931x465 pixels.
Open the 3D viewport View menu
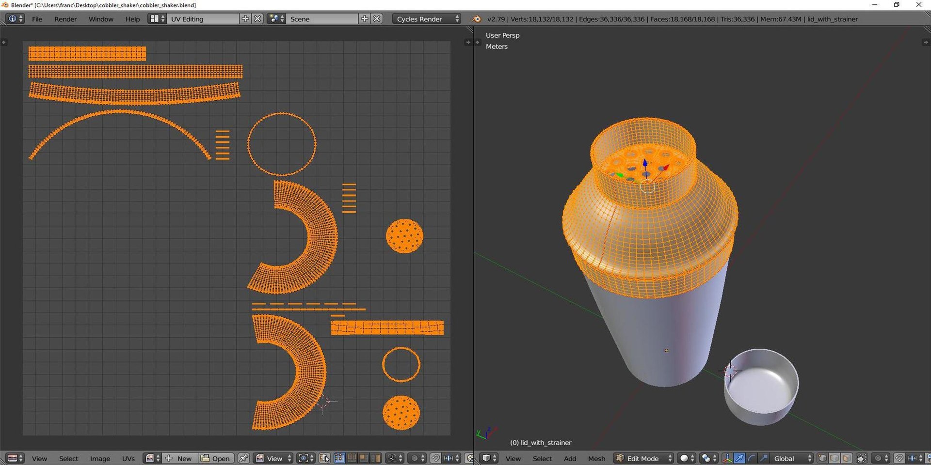tap(513, 458)
